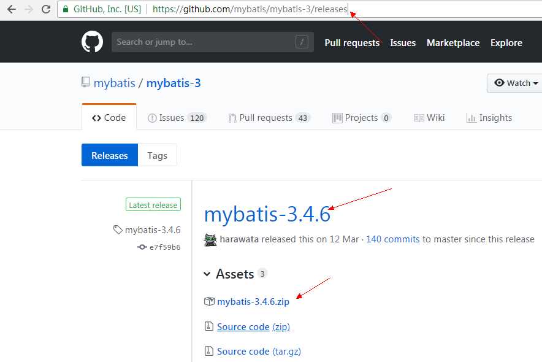Open GitHub home via Octocat logo
Image resolution: width=542 pixels, height=362 pixels.
pyautogui.click(x=92, y=42)
